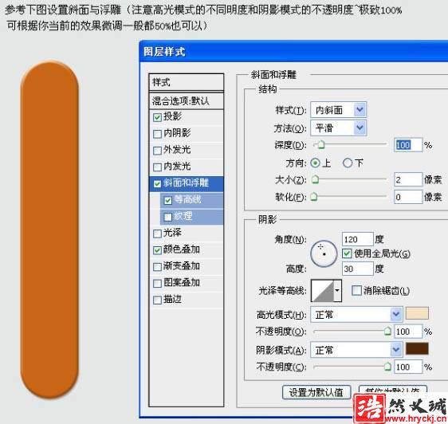The image size is (448, 424).
Task: Select 混合选项:默认 blending options entry
Action: 187,100
